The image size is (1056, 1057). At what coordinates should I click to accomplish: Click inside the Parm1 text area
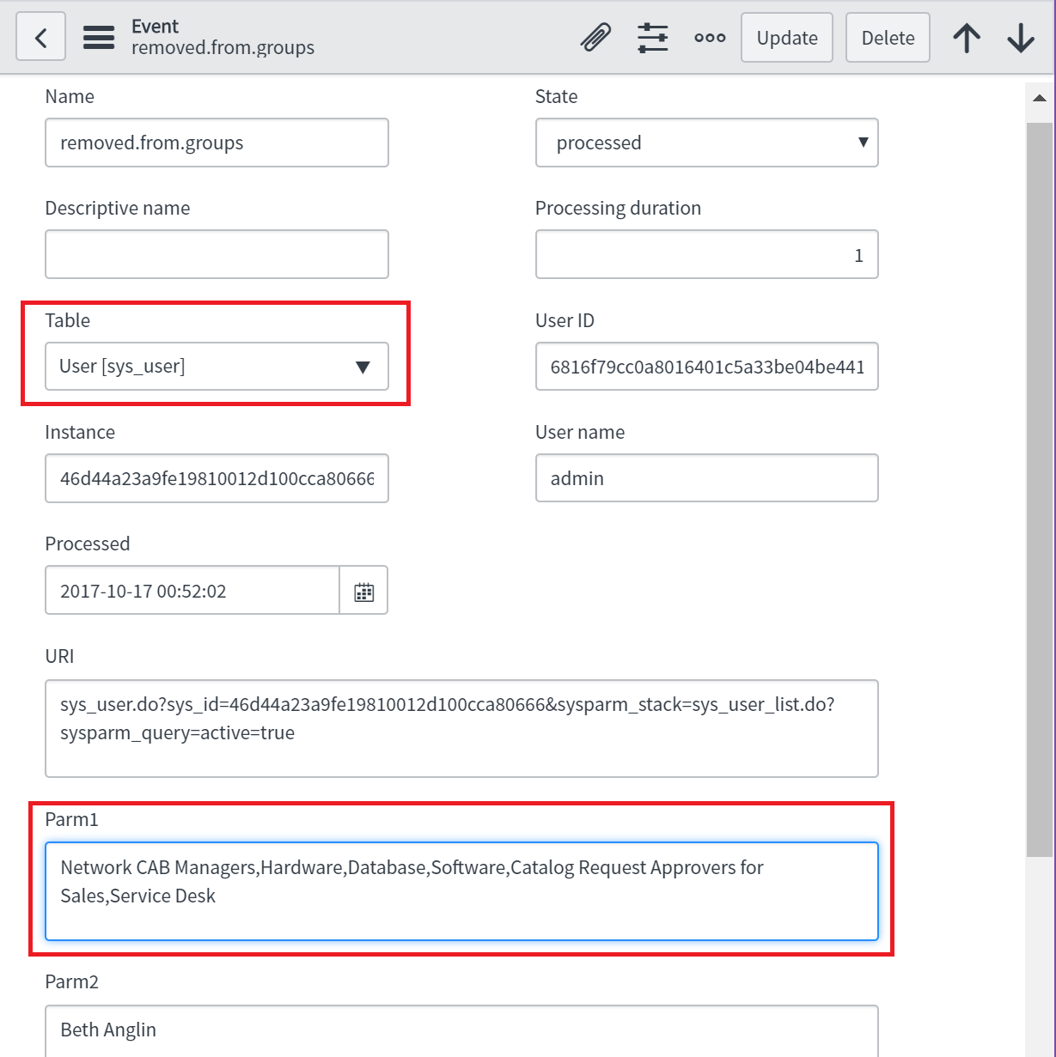[461, 891]
